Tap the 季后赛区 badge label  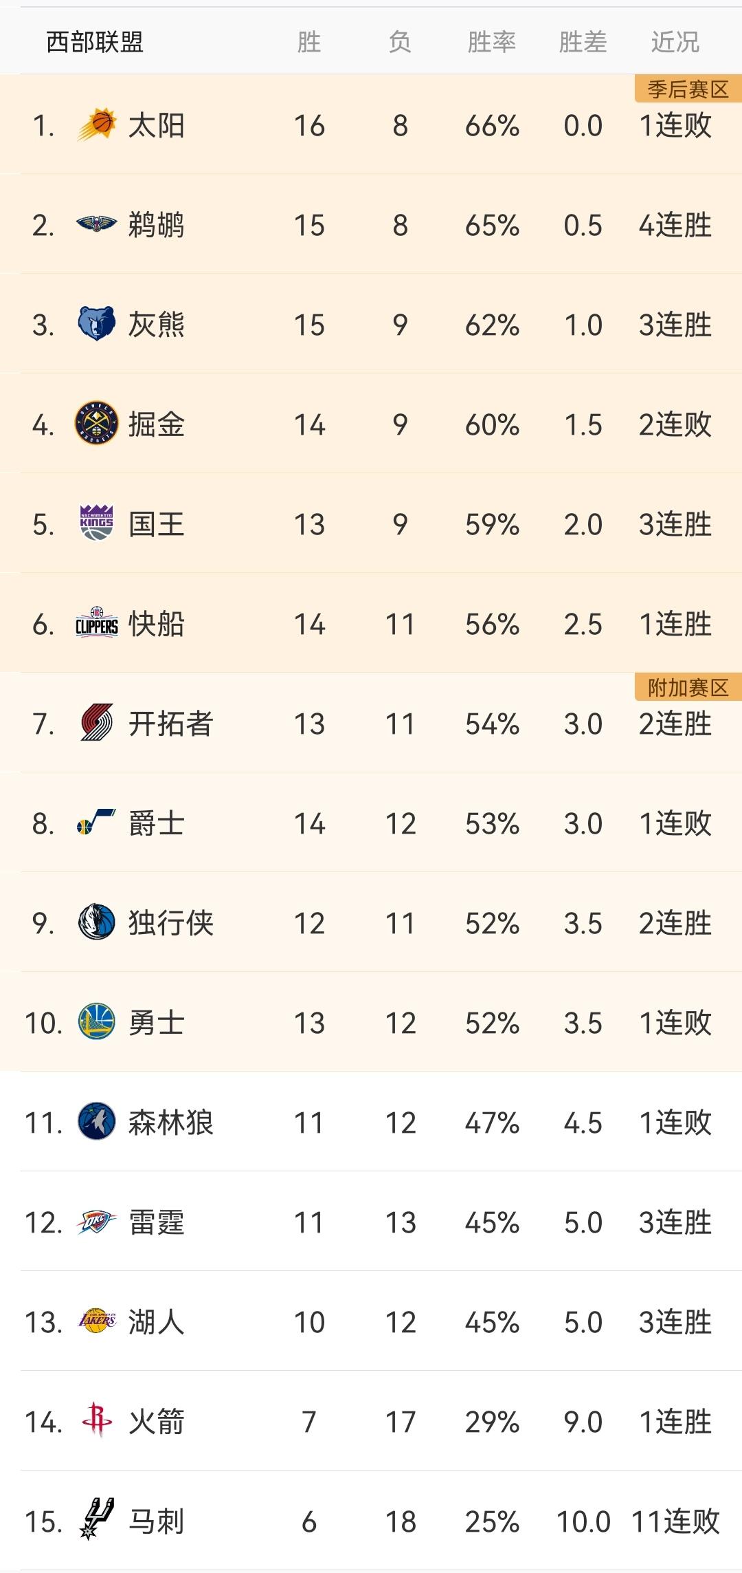688,89
